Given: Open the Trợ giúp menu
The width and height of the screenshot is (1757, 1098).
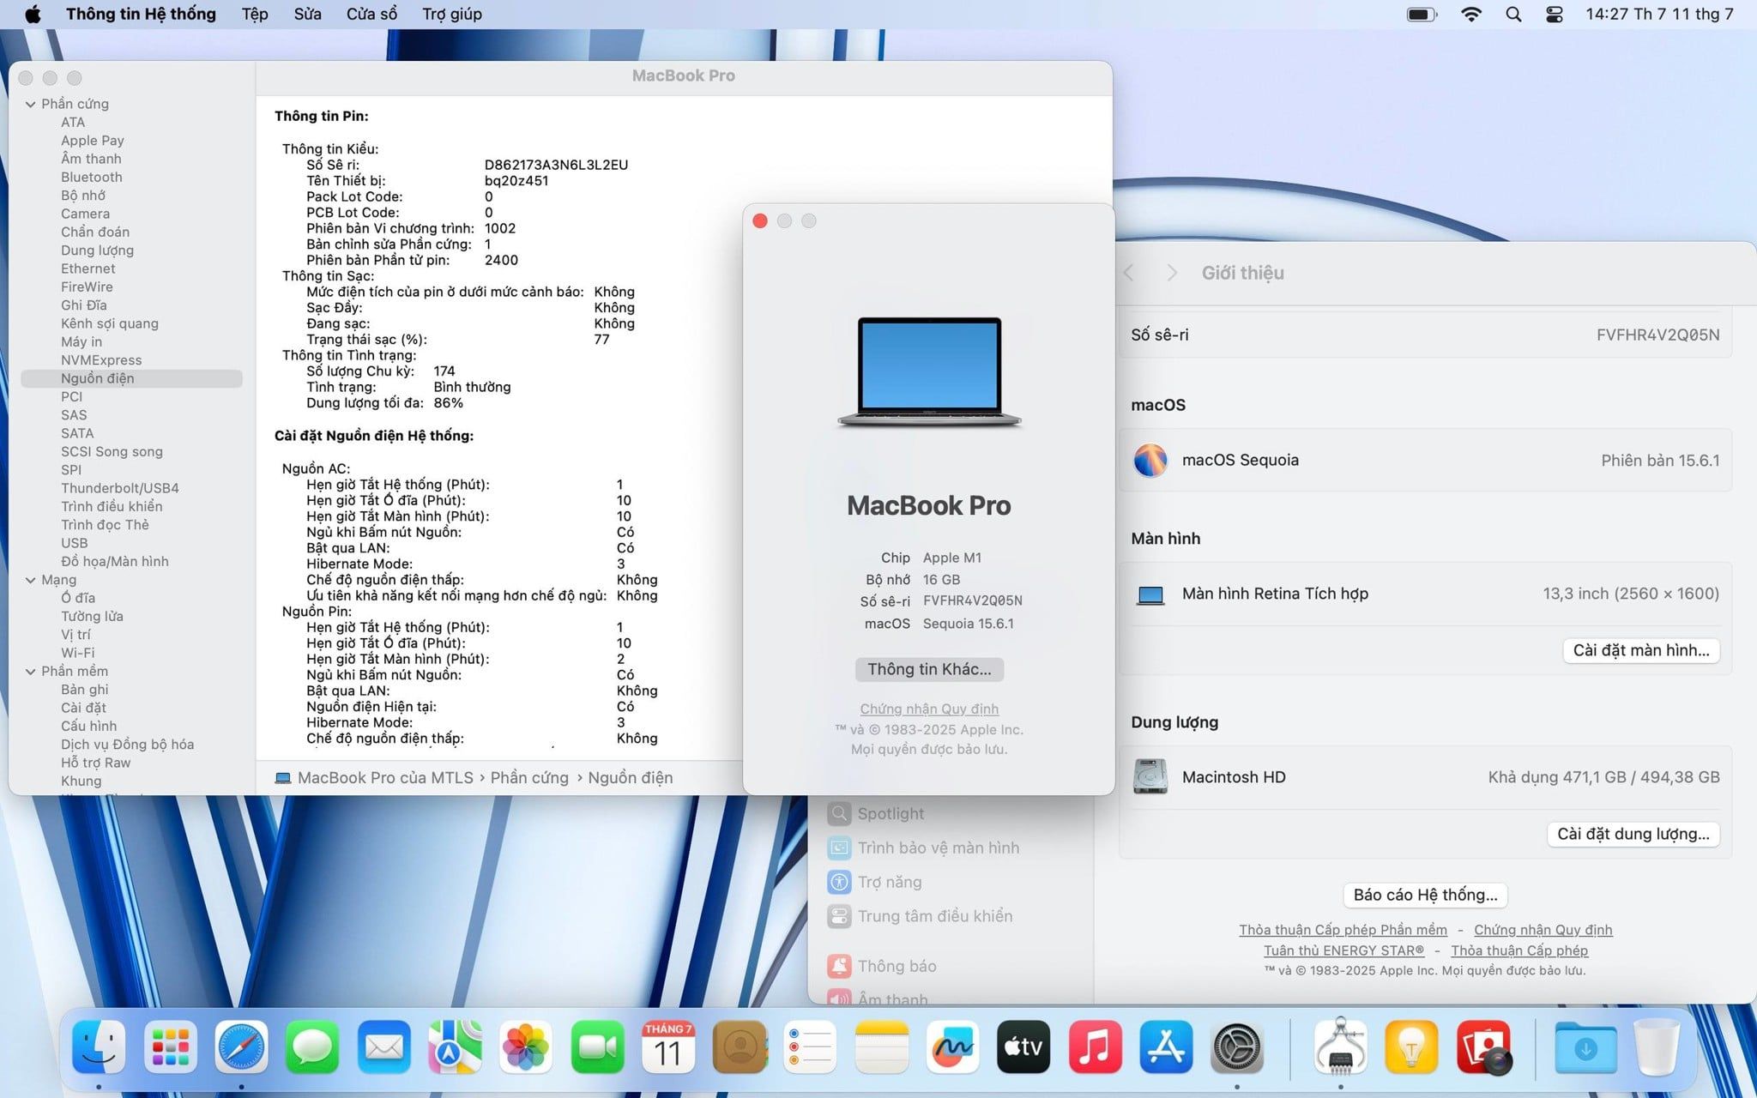Looking at the screenshot, I should [452, 15].
